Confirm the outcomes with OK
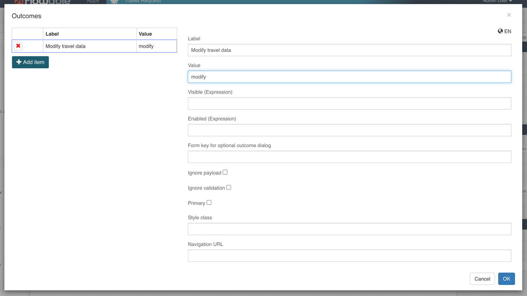The height and width of the screenshot is (296, 527). coord(506,279)
